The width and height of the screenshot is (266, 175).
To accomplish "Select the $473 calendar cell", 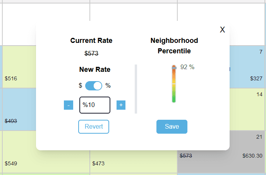I will point(133,161).
